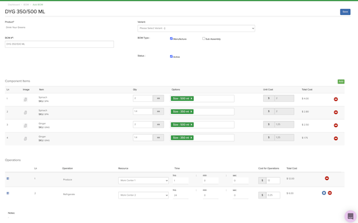Screen dimensions: 358x223
Task: Click the Produce operation row handle icon
Action: [x=8, y=178]
